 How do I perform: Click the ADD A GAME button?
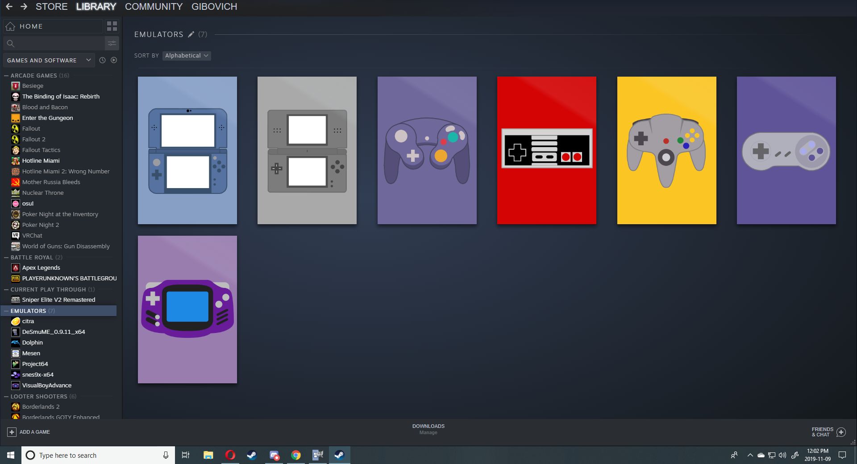(x=29, y=431)
